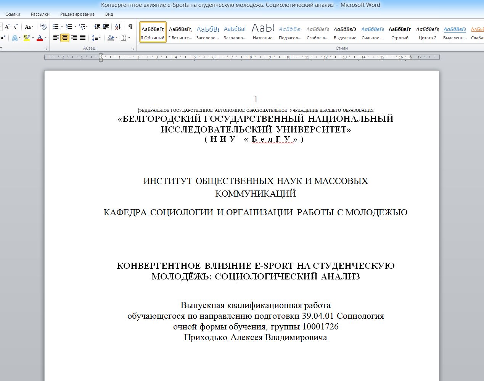
Task: Create a multilevel list
Action: (83, 27)
